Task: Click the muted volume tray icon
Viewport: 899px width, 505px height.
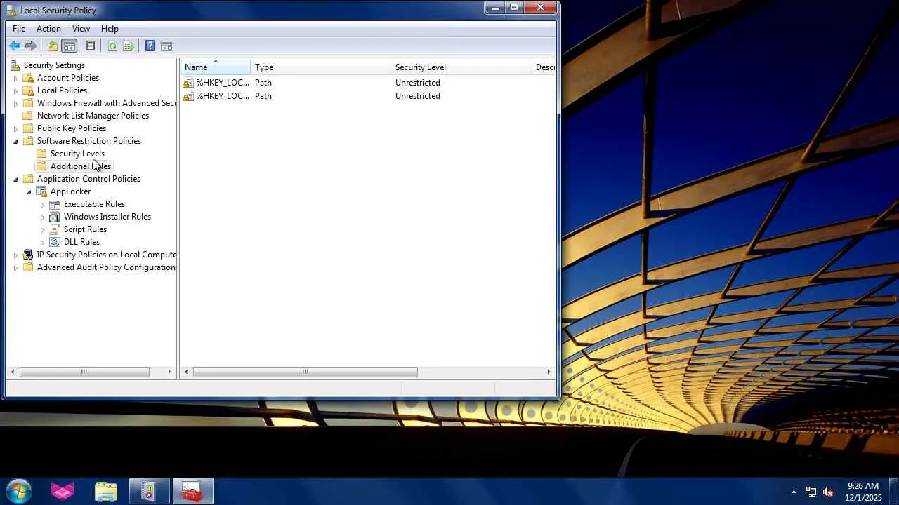Action: [x=828, y=492]
